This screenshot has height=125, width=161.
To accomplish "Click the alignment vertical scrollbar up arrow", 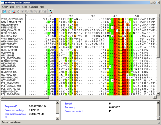I will [158, 16].
